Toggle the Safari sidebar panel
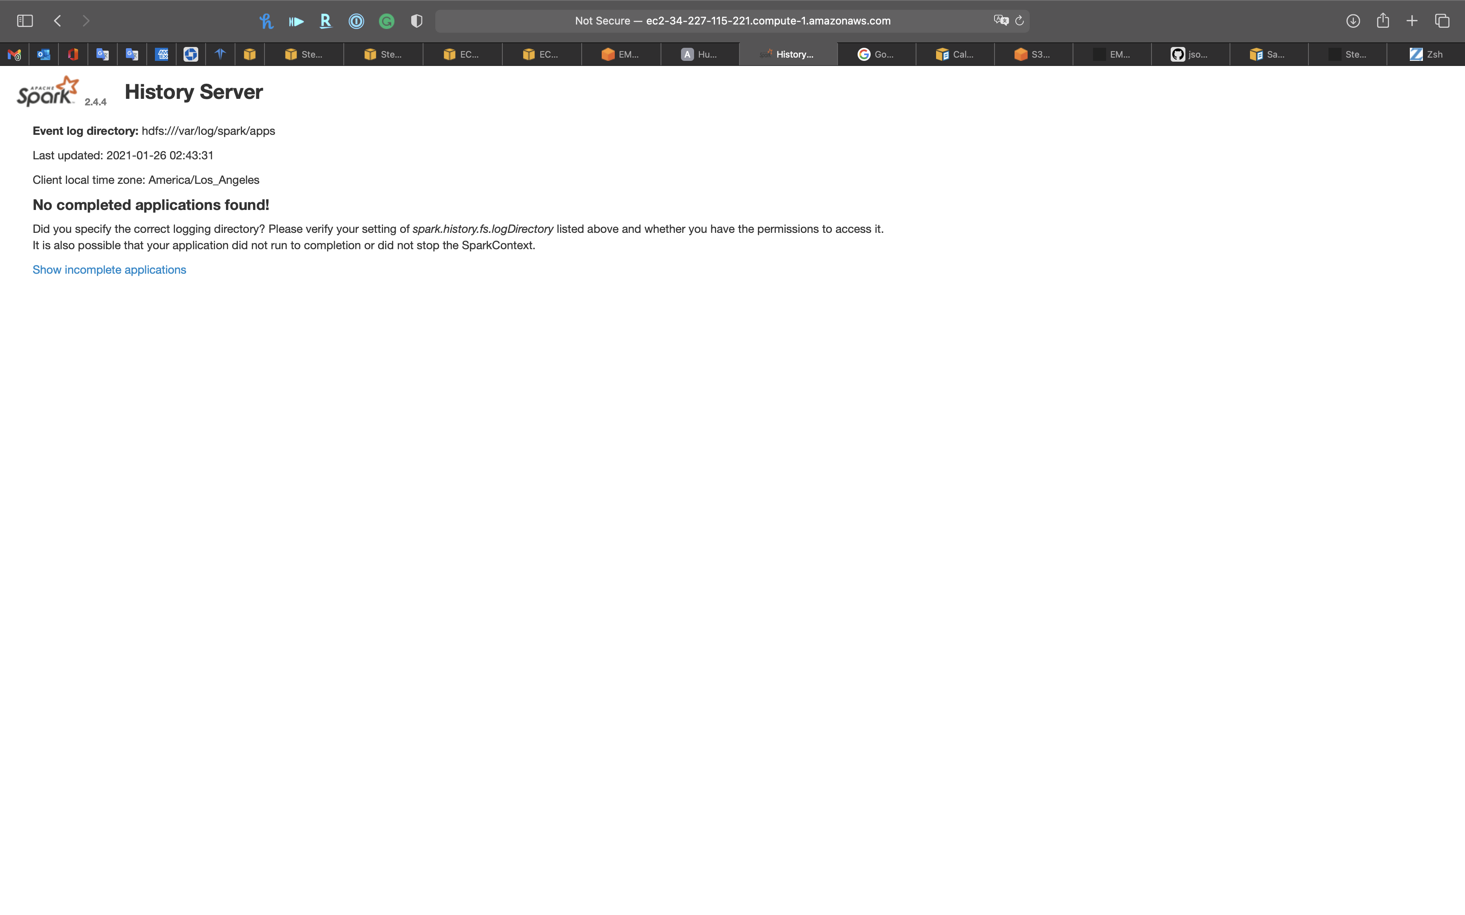This screenshot has width=1465, height=915. [x=25, y=20]
